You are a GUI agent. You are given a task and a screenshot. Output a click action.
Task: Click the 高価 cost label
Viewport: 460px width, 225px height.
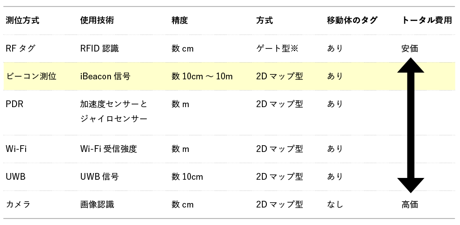pyautogui.click(x=410, y=204)
